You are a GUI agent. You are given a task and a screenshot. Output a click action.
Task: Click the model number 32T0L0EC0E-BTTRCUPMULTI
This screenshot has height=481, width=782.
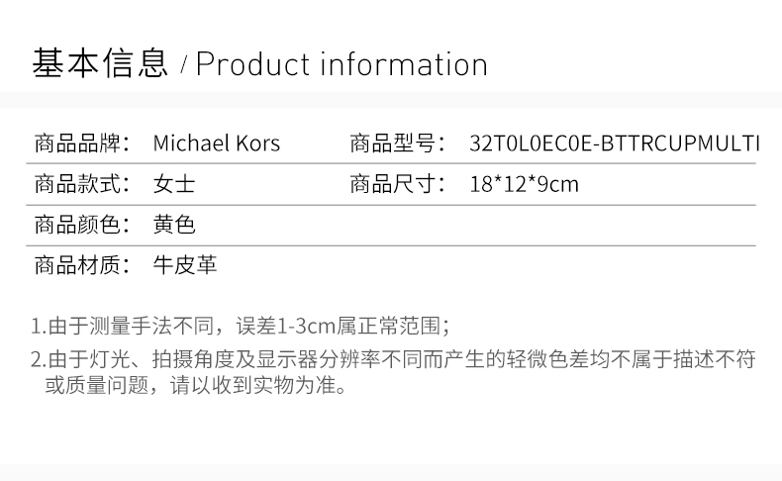pyautogui.click(x=615, y=144)
